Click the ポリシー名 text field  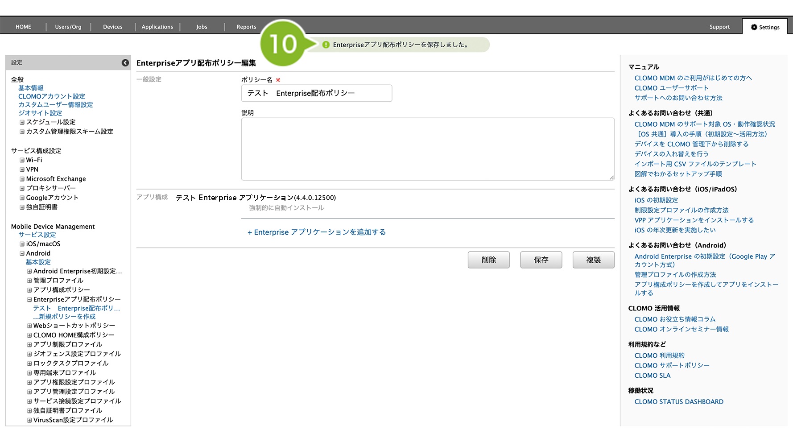pyautogui.click(x=316, y=93)
